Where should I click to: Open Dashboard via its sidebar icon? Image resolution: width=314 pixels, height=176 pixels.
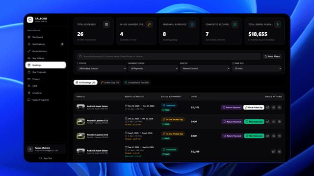coord(29,37)
